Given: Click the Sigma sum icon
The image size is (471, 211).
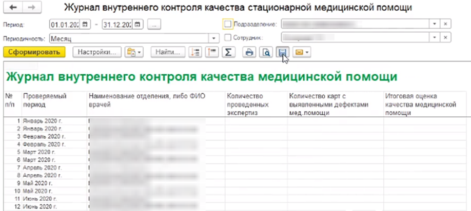Looking at the screenshot, I should (x=228, y=52).
